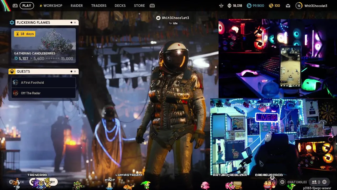Click the LIVE neon sign in webcam
This screenshot has height=190, width=337.
(267, 117)
